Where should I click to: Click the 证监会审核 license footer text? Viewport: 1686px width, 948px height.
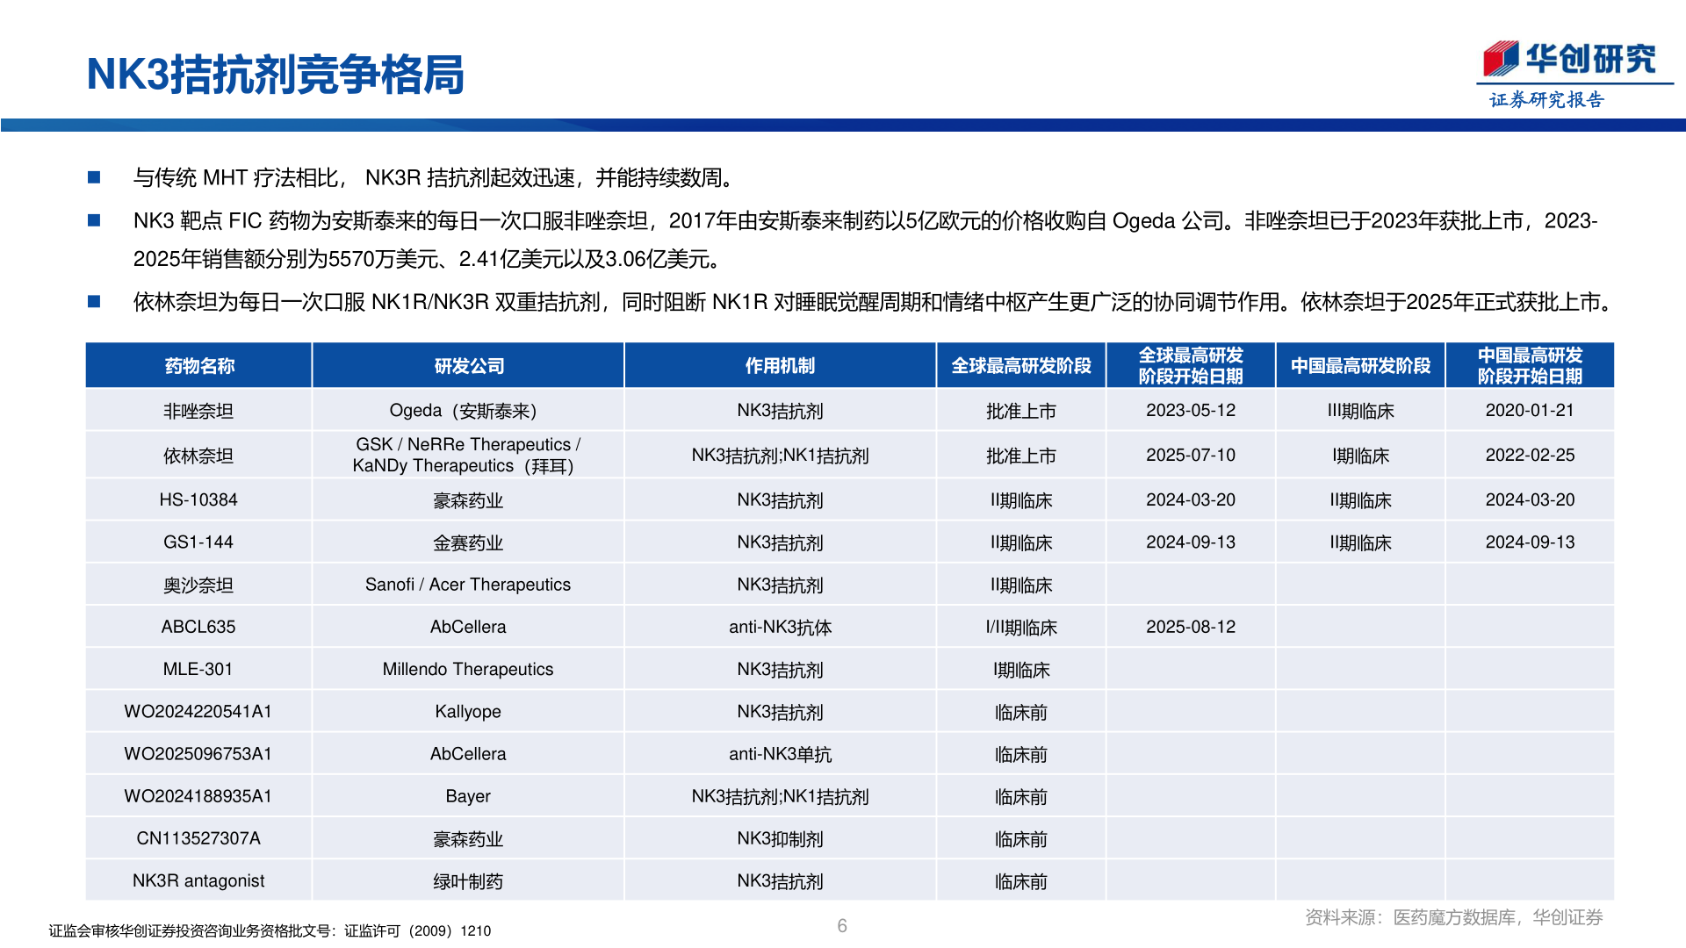pos(270,931)
